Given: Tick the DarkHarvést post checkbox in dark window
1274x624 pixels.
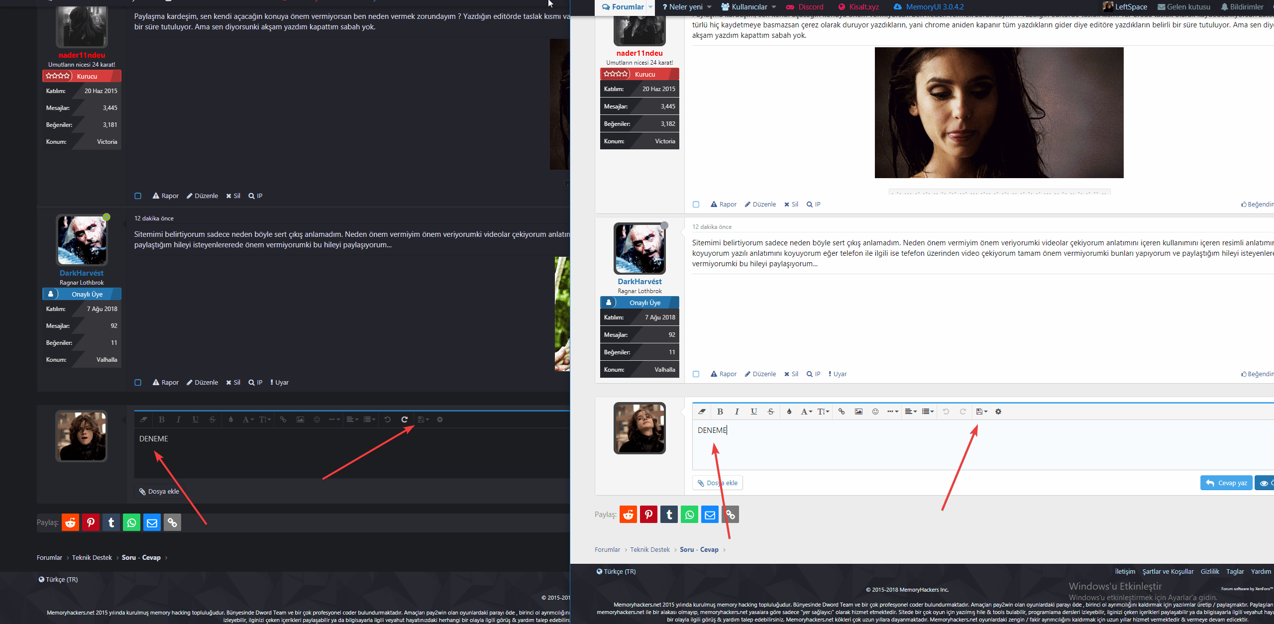Looking at the screenshot, I should click(x=138, y=383).
